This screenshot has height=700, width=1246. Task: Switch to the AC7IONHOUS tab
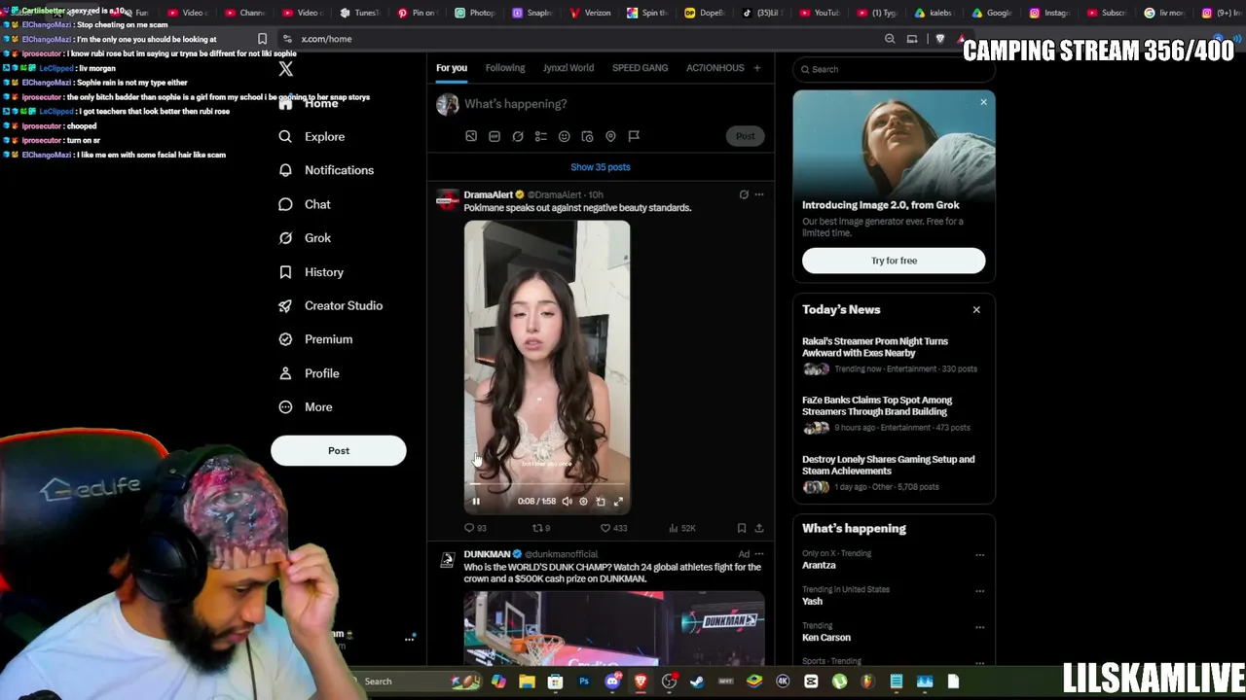pos(715,68)
